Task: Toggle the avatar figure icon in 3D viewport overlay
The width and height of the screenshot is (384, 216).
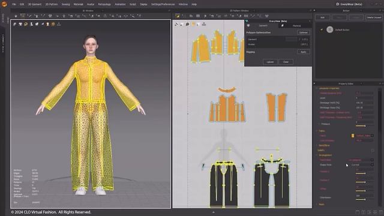Action: point(31,24)
